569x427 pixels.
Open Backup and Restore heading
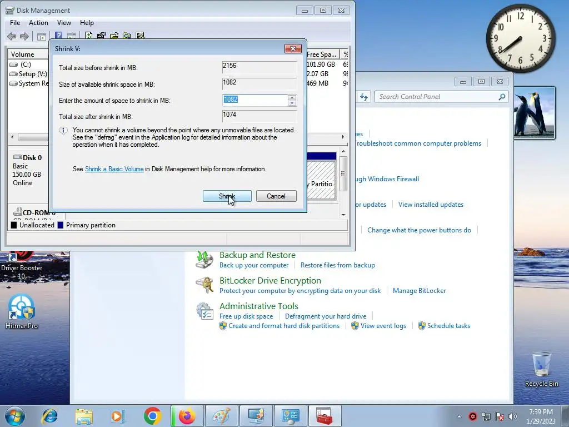(257, 255)
